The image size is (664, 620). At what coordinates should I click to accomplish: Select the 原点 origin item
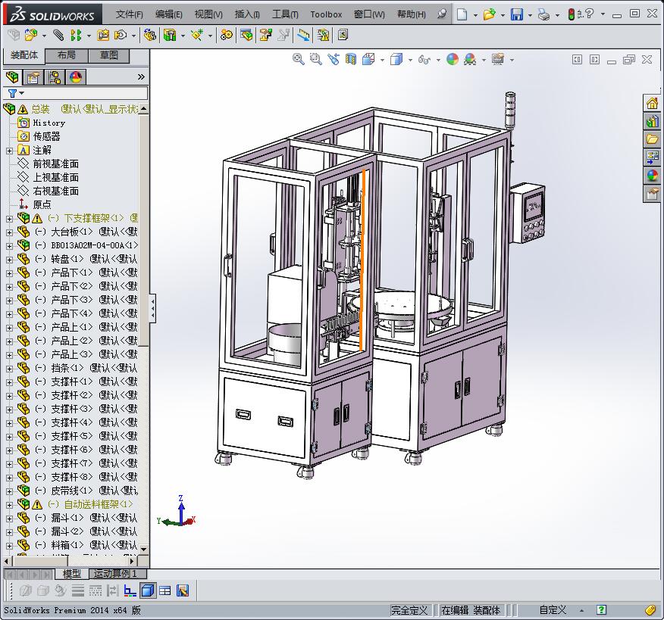[42, 204]
